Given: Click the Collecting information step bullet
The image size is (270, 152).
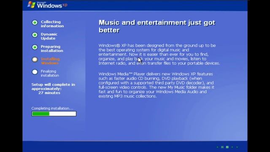Looking at the screenshot, I should tap(35, 22).
